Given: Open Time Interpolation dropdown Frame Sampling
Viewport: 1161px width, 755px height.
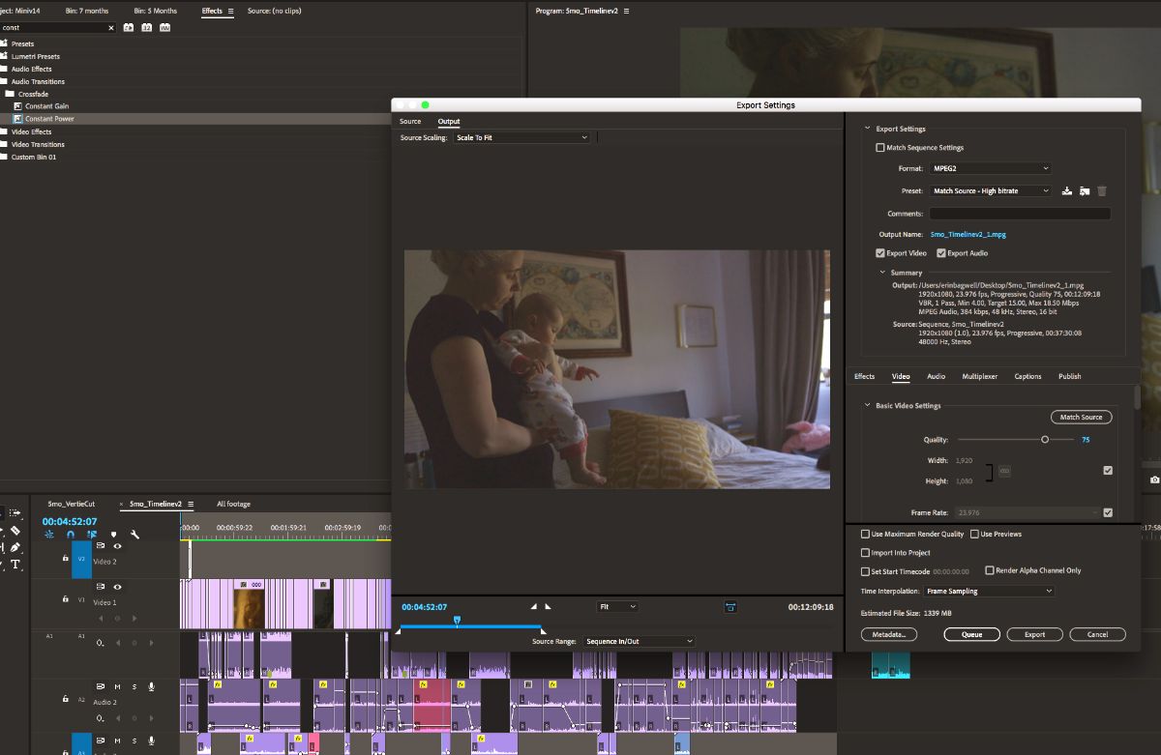Looking at the screenshot, I should (989, 591).
